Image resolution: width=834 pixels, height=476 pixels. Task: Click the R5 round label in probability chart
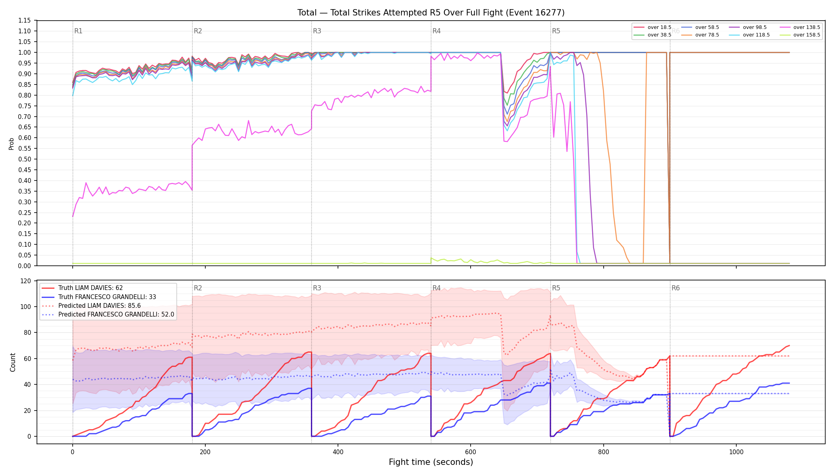pos(556,31)
